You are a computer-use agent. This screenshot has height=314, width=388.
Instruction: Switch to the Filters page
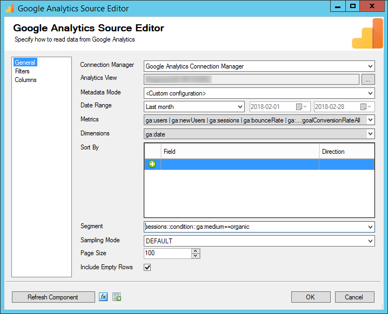[x=22, y=71]
